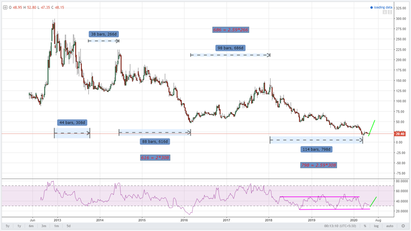Select the '88 bars, 616d' date range label
The width and height of the screenshot is (411, 231).
155,141
